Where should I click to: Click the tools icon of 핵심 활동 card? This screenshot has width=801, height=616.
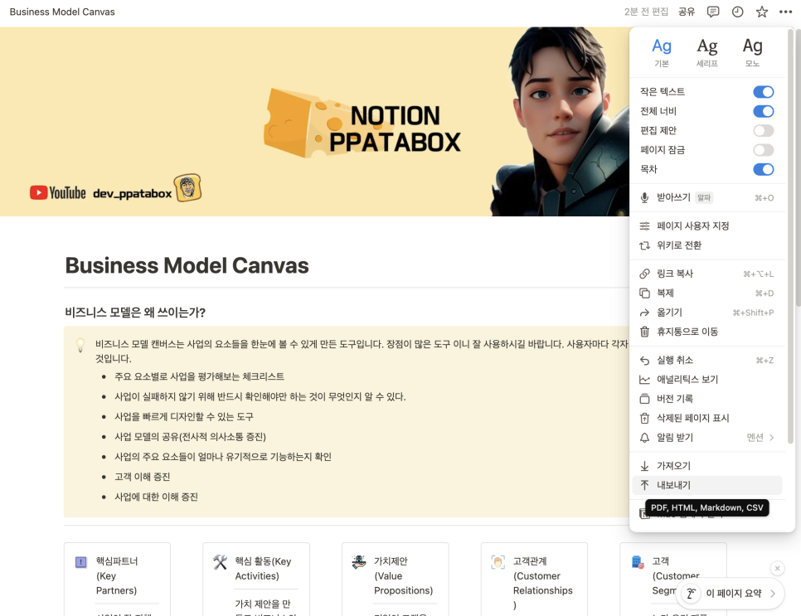[221, 562]
